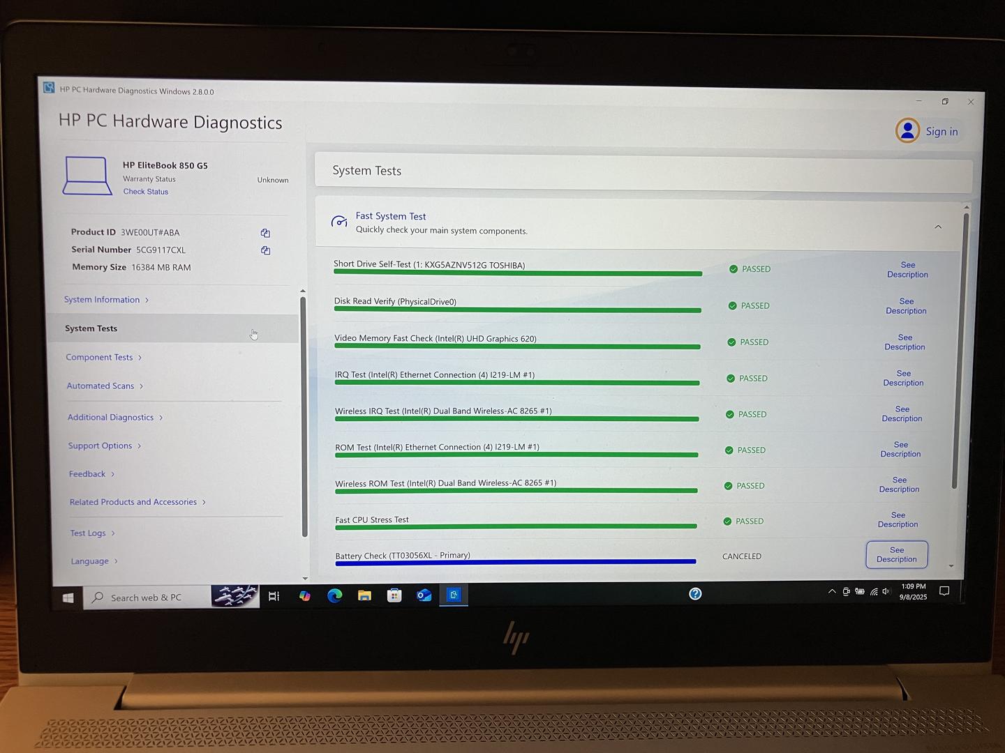The width and height of the screenshot is (1005, 753).
Task: See Description for Wireless ROM Test
Action: tap(899, 485)
